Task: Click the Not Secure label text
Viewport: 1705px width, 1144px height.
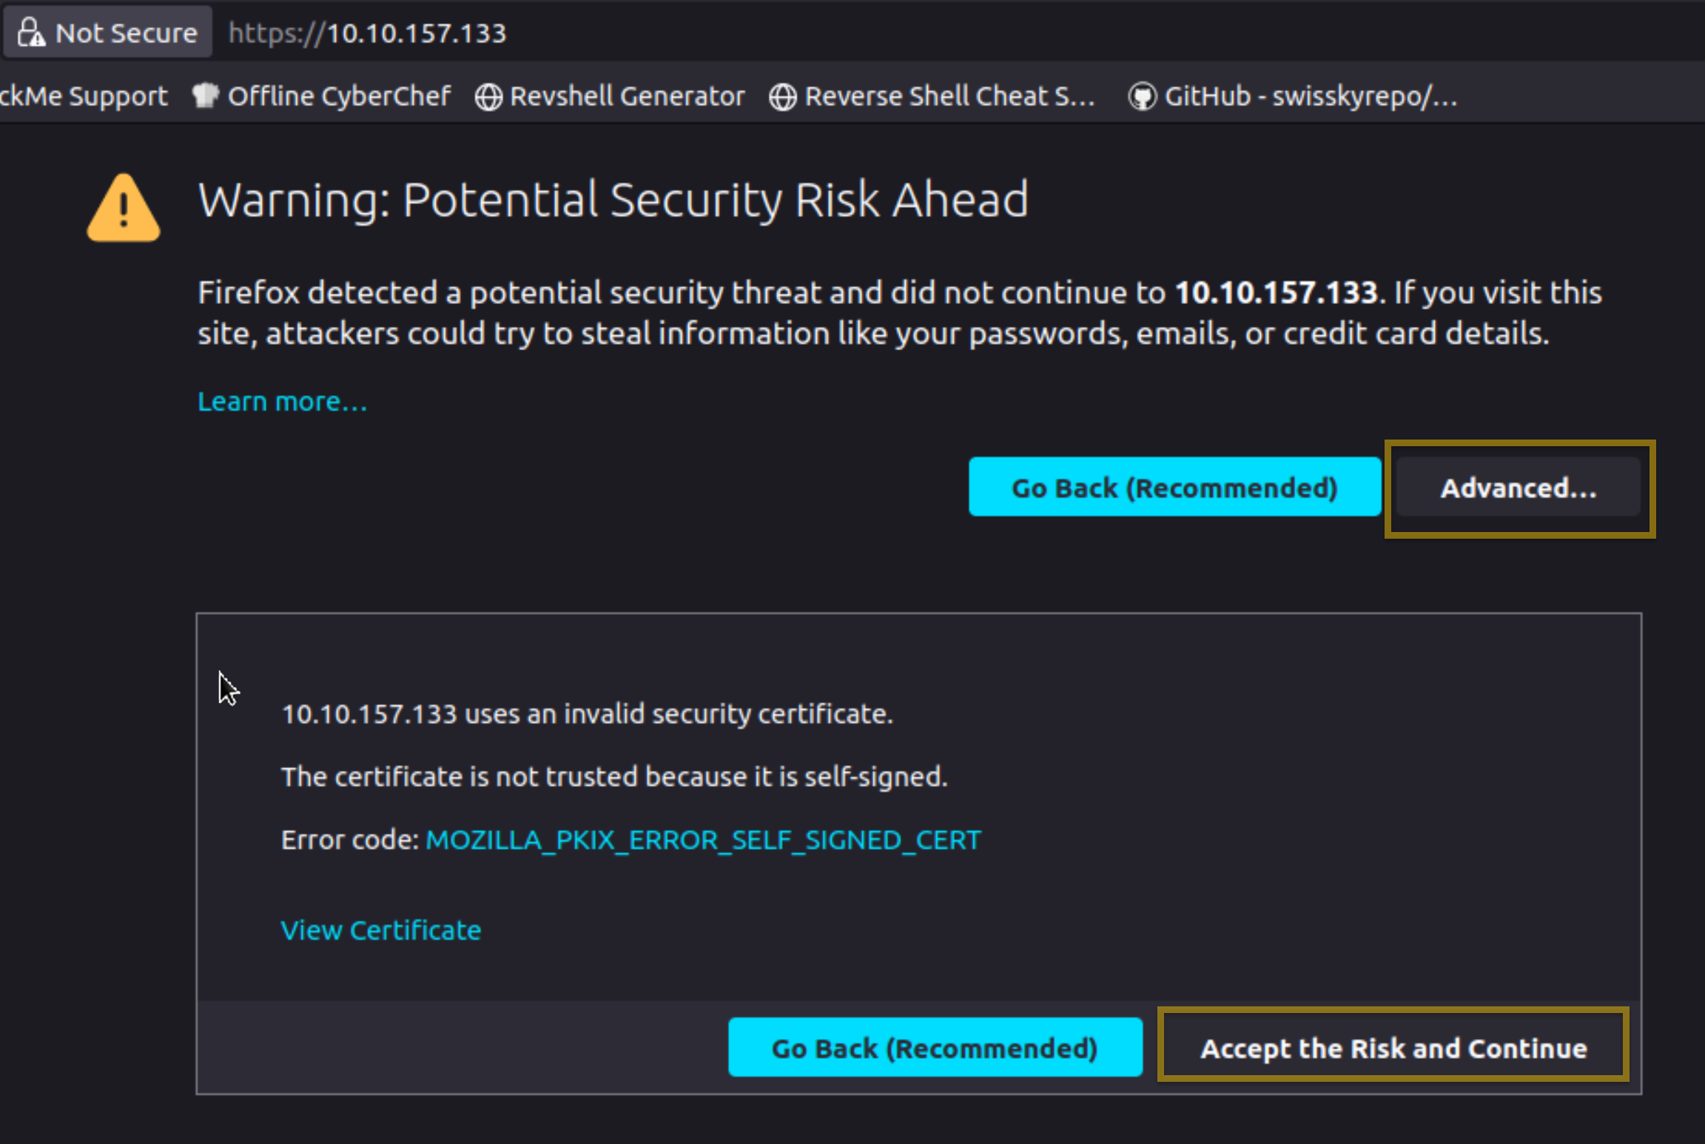Action: 127,33
